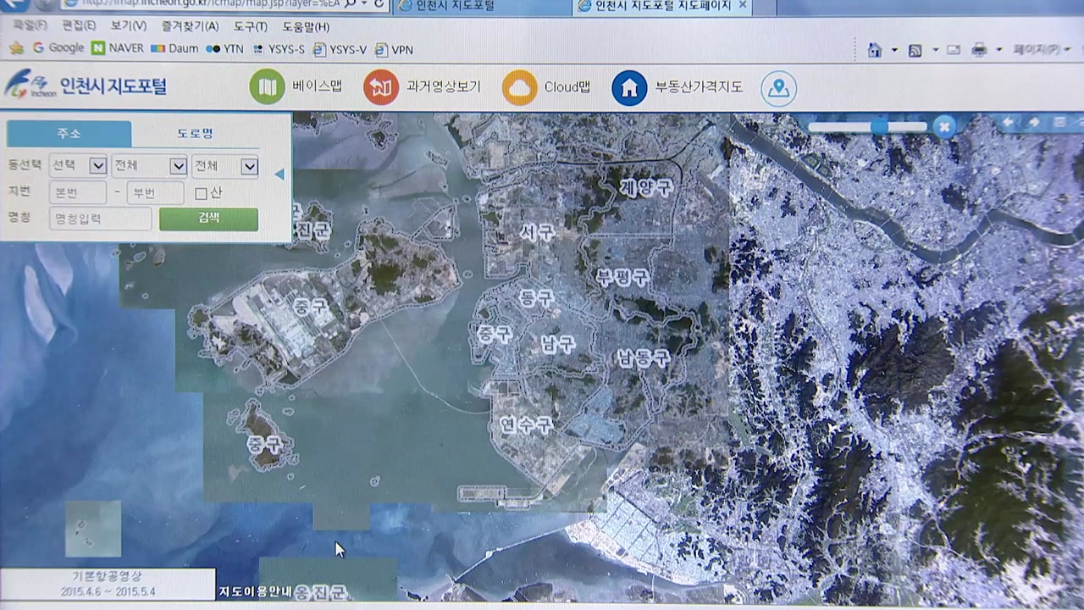This screenshot has width=1084, height=610.
Task: Click the 부번 input field
Action: pyautogui.click(x=155, y=193)
